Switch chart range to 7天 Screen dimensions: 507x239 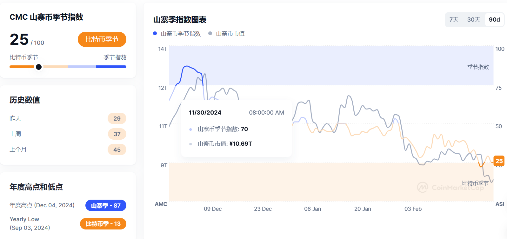[454, 20]
